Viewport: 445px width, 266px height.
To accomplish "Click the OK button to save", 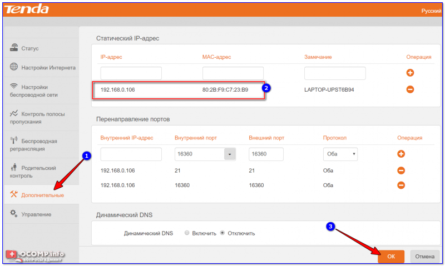I will [391, 257].
